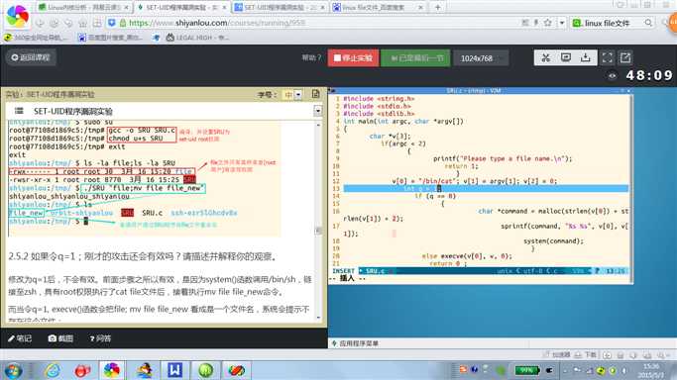Click the return to course button
The height and width of the screenshot is (380, 677).
(31, 57)
